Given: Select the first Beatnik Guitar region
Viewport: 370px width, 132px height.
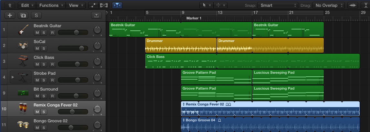Looking at the screenshot, I should 145,29.
